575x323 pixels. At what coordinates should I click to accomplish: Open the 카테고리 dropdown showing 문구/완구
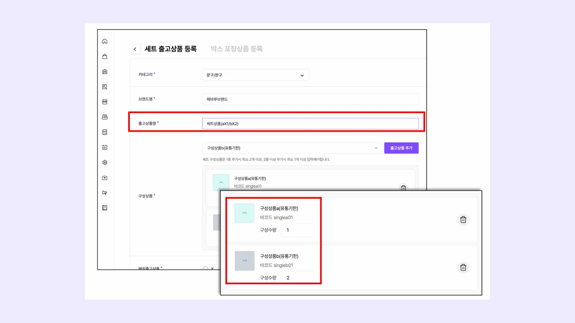[x=255, y=75]
